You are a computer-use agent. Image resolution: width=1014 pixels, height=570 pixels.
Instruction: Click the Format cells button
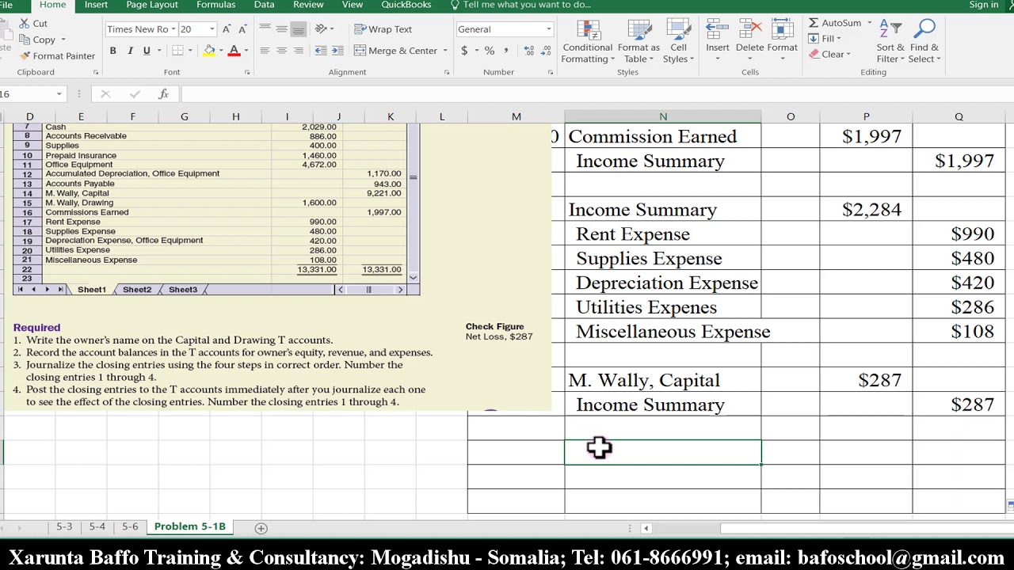(x=782, y=41)
